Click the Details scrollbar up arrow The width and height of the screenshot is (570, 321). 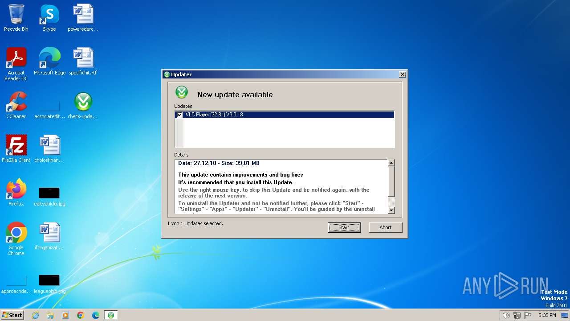point(391,163)
